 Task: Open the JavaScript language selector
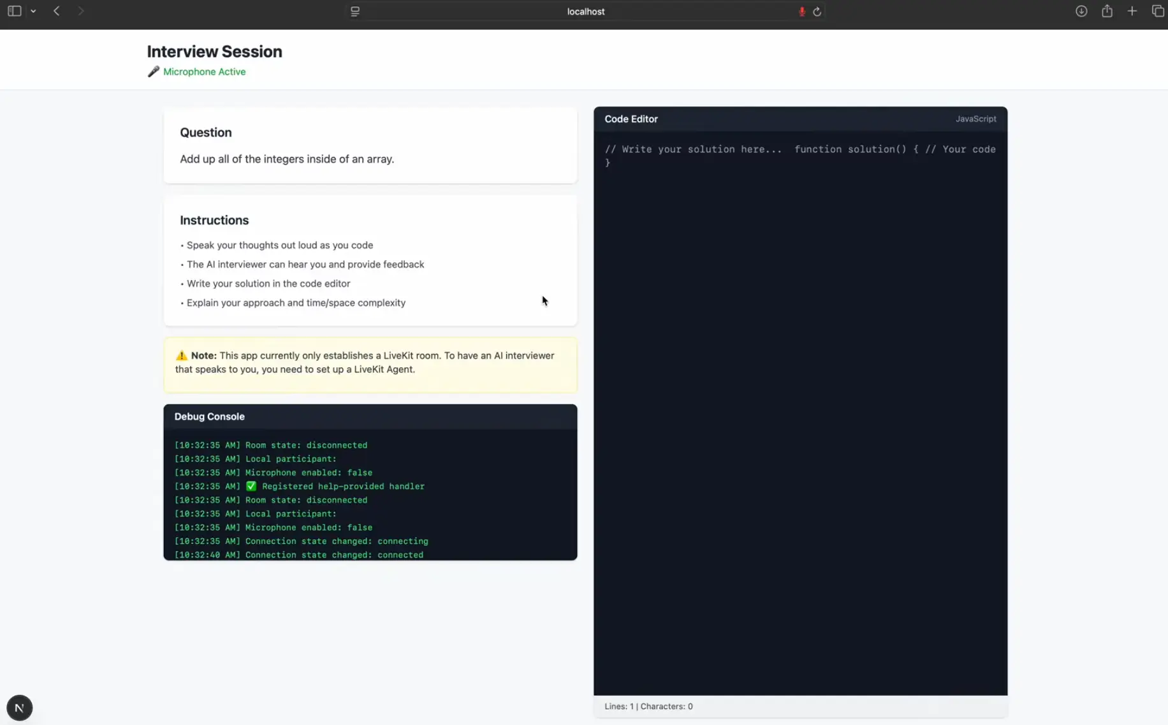coord(975,119)
